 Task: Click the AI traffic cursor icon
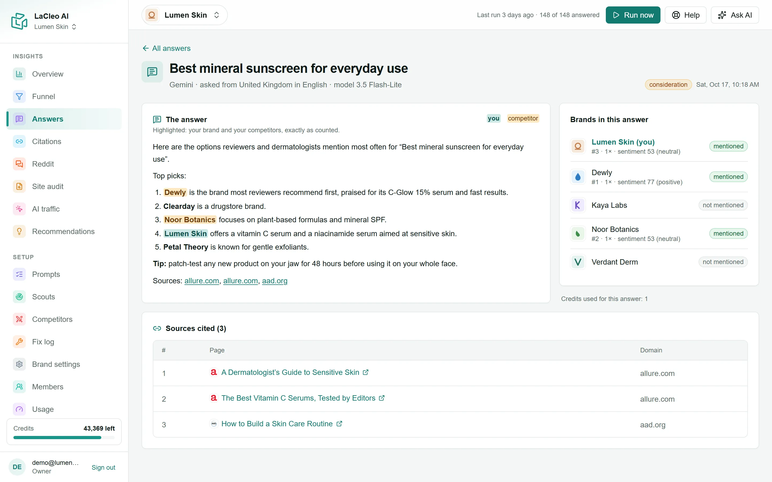click(x=19, y=209)
